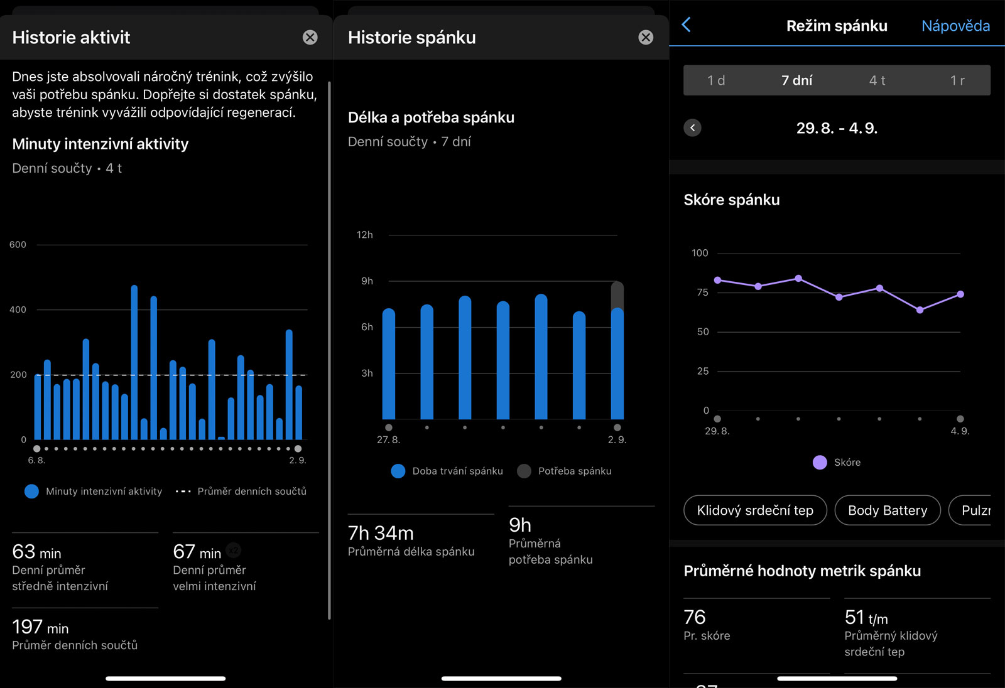Close the Historie aktivit panel
1005x688 pixels.
(x=310, y=38)
